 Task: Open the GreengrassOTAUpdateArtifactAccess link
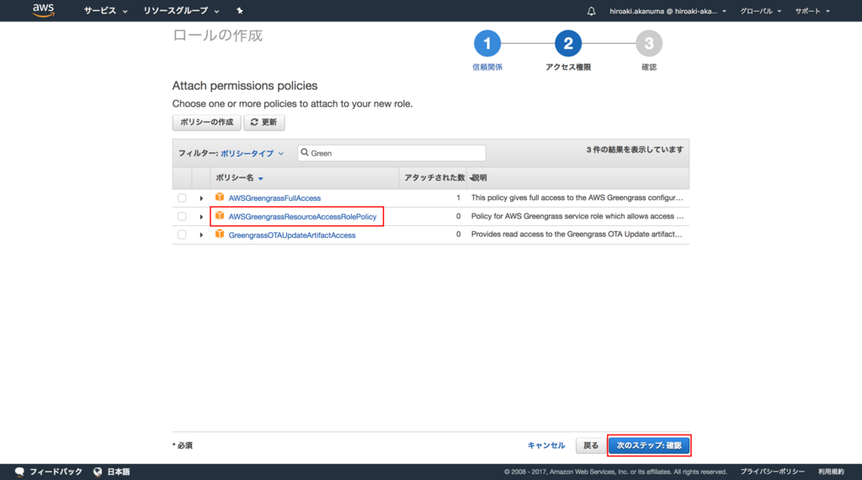click(292, 235)
